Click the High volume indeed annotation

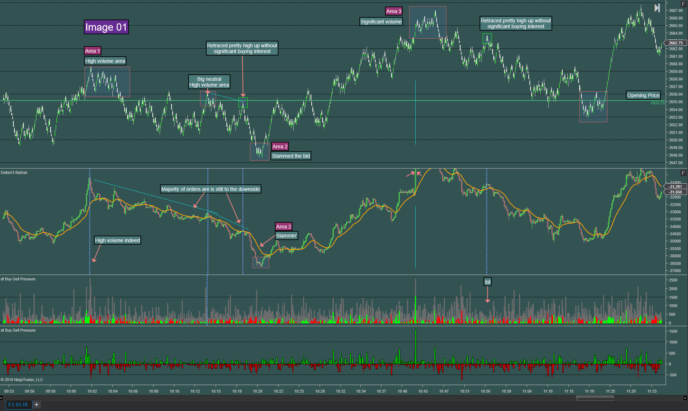click(117, 240)
